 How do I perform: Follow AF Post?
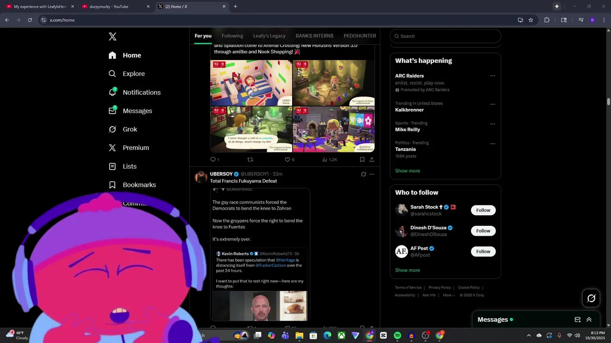point(483,252)
